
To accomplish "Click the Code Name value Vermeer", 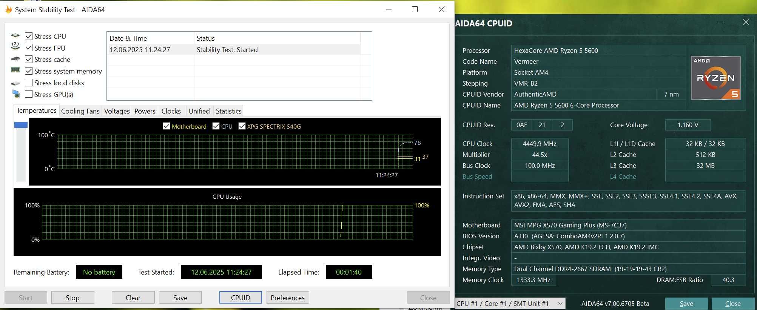I will (598, 61).
